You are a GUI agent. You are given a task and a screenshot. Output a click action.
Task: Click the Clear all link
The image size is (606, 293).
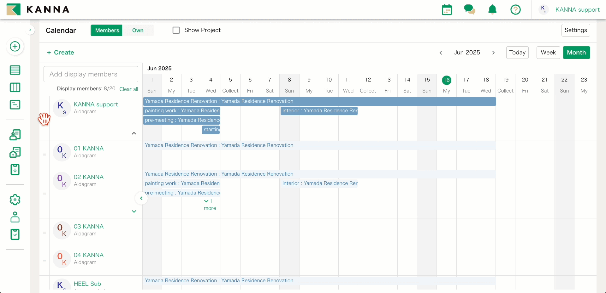(128, 89)
